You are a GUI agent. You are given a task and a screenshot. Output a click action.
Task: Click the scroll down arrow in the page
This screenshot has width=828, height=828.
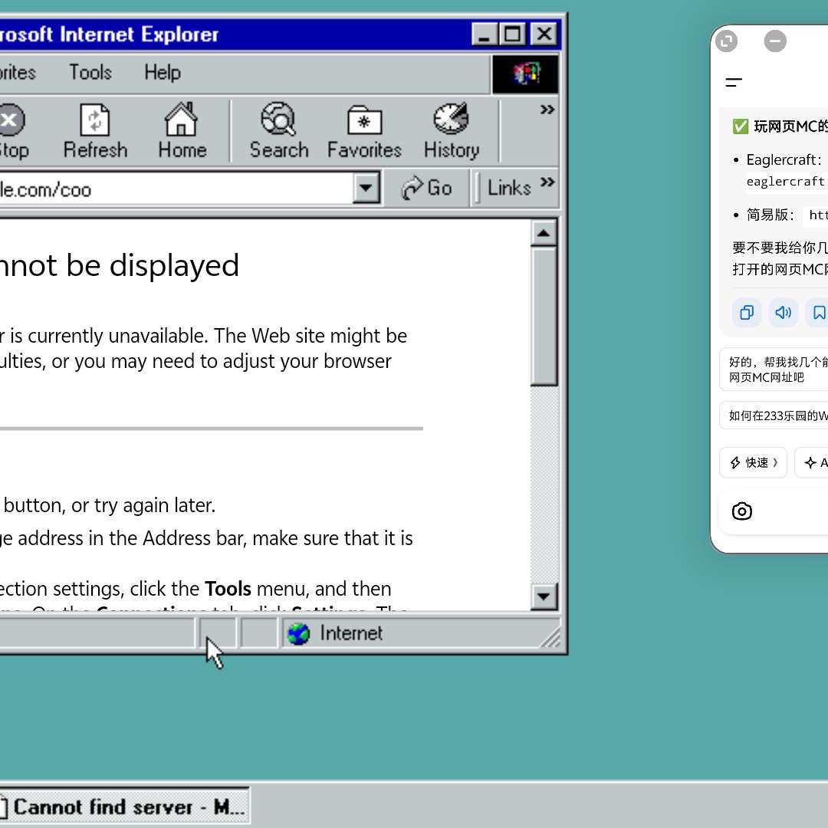544,596
